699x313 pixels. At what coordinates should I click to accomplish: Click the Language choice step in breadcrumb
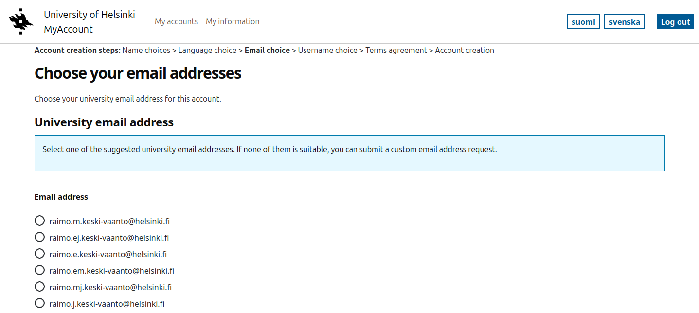207,50
